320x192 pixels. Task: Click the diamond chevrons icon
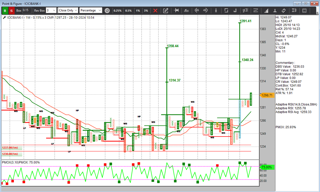click(x=284, y=11)
